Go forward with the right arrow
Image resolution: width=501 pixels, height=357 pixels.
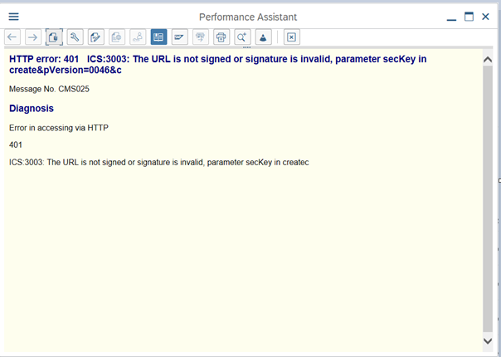pos(33,37)
